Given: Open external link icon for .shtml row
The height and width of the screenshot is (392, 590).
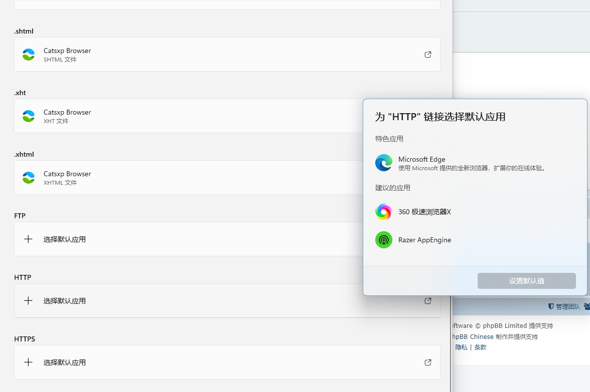Looking at the screenshot, I should 428,55.
